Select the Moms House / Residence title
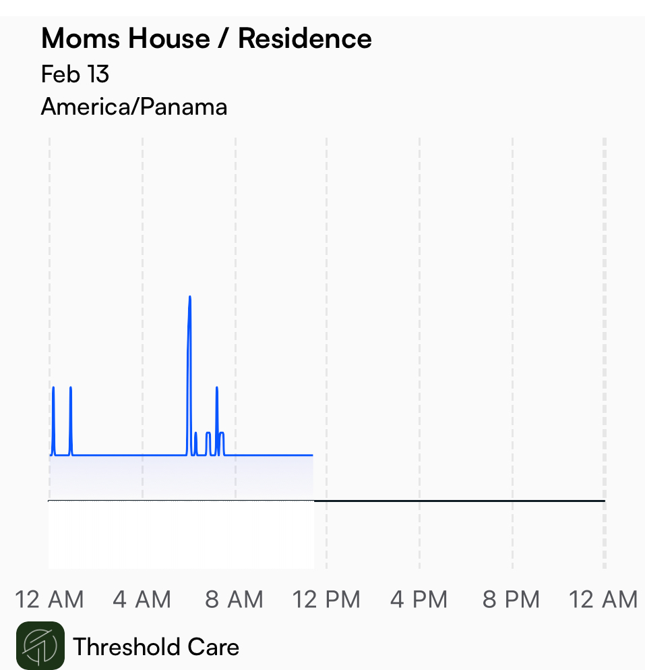 207,38
